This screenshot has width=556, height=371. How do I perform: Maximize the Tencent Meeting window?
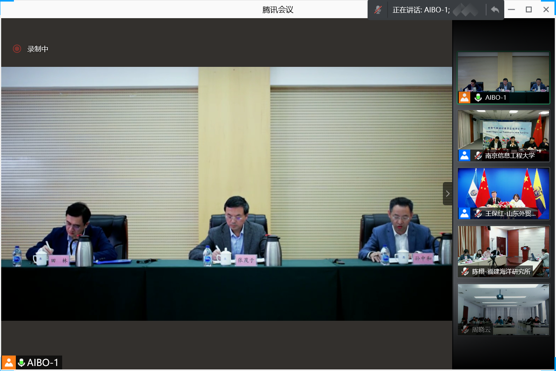tap(529, 10)
